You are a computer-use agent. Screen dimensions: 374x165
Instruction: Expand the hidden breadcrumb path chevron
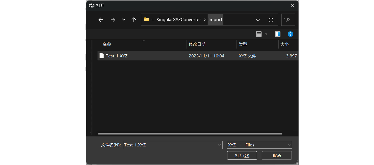(153, 20)
